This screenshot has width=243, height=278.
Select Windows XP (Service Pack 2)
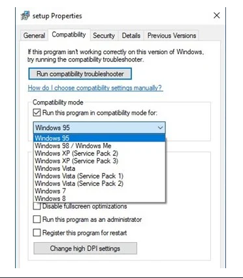pyautogui.click(x=99, y=153)
